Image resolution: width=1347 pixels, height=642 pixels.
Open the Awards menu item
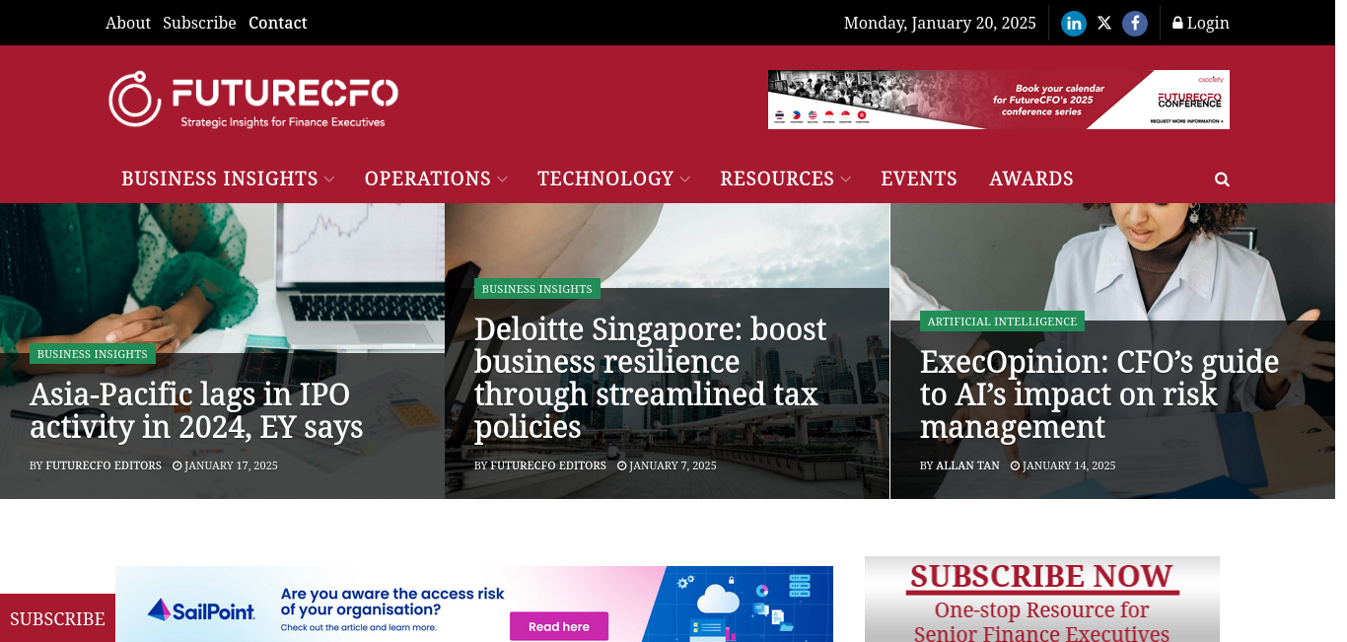(x=1031, y=178)
